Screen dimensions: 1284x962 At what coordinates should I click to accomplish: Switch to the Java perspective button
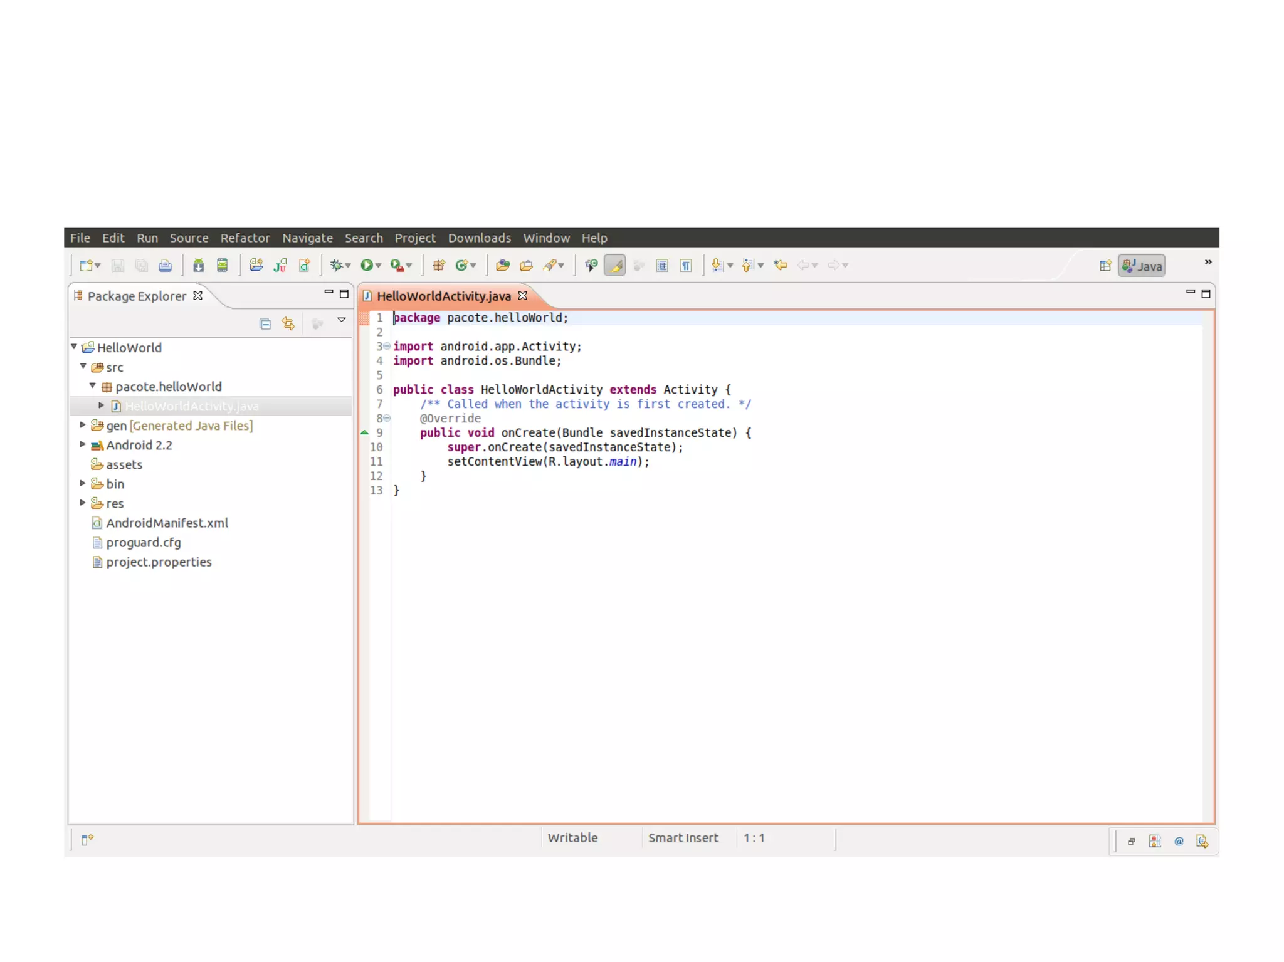[1142, 266]
